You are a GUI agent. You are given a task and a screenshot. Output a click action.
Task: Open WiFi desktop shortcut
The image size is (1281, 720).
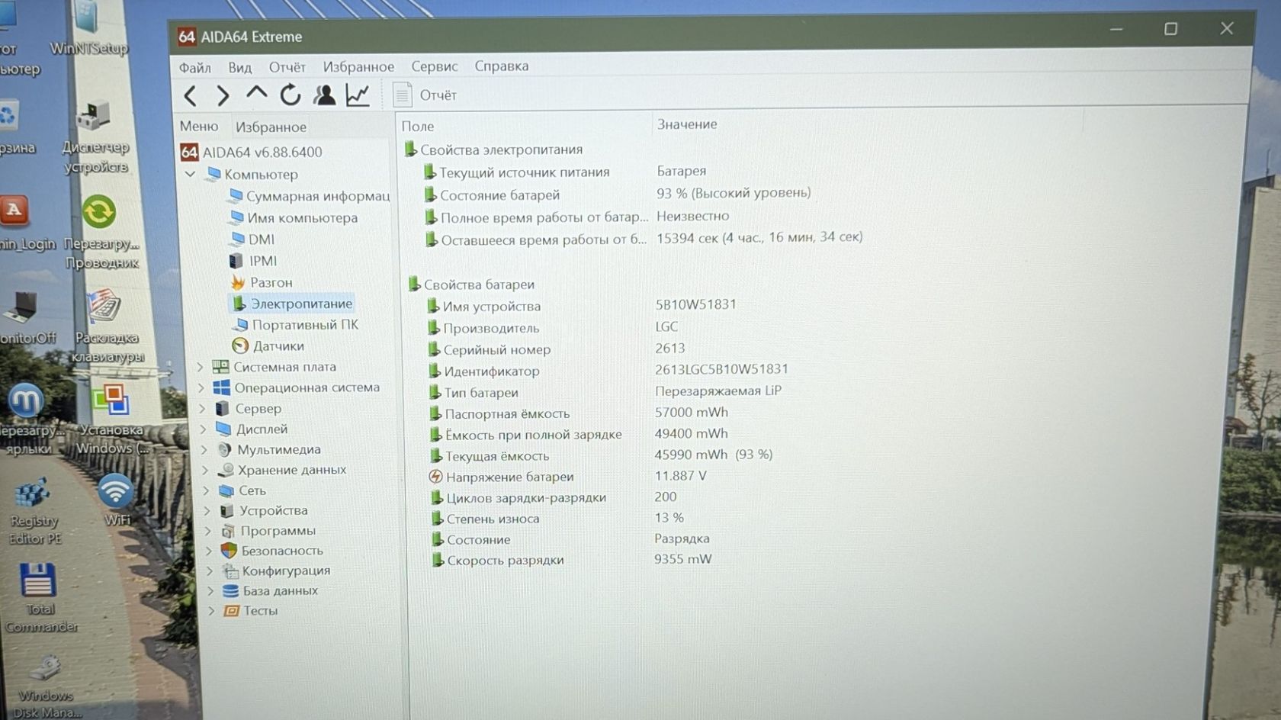(116, 500)
